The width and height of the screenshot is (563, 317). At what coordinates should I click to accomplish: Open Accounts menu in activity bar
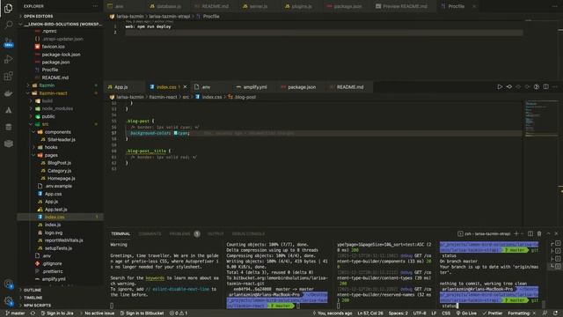(8, 284)
